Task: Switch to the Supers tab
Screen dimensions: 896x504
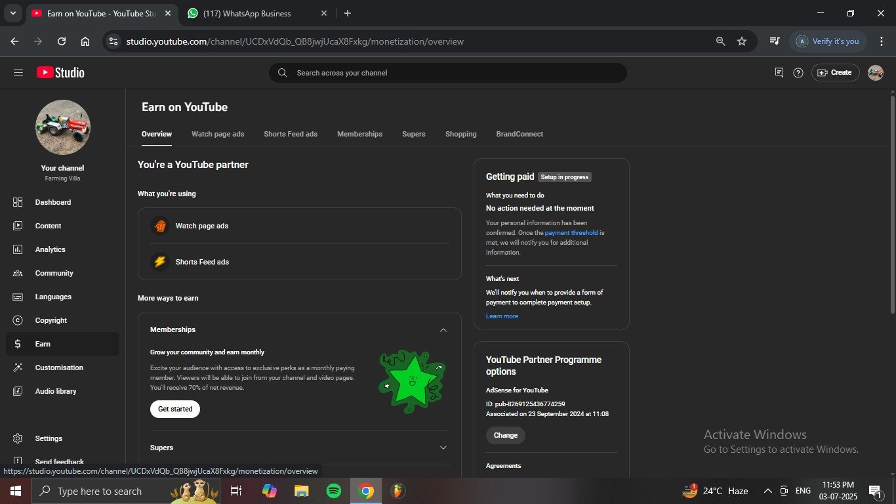Action: click(414, 134)
